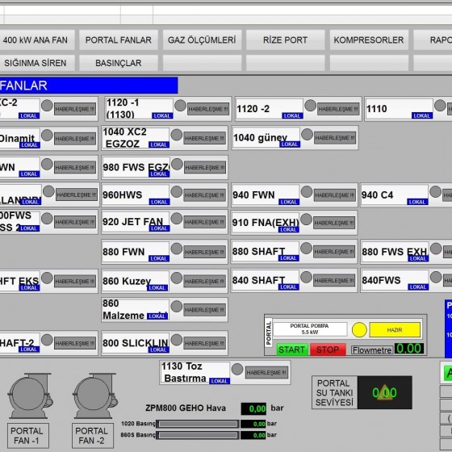Click status lamp of 1040 XC2 EGZOZ fan
This screenshot has height=452, width=452.
pyautogui.click(x=177, y=135)
